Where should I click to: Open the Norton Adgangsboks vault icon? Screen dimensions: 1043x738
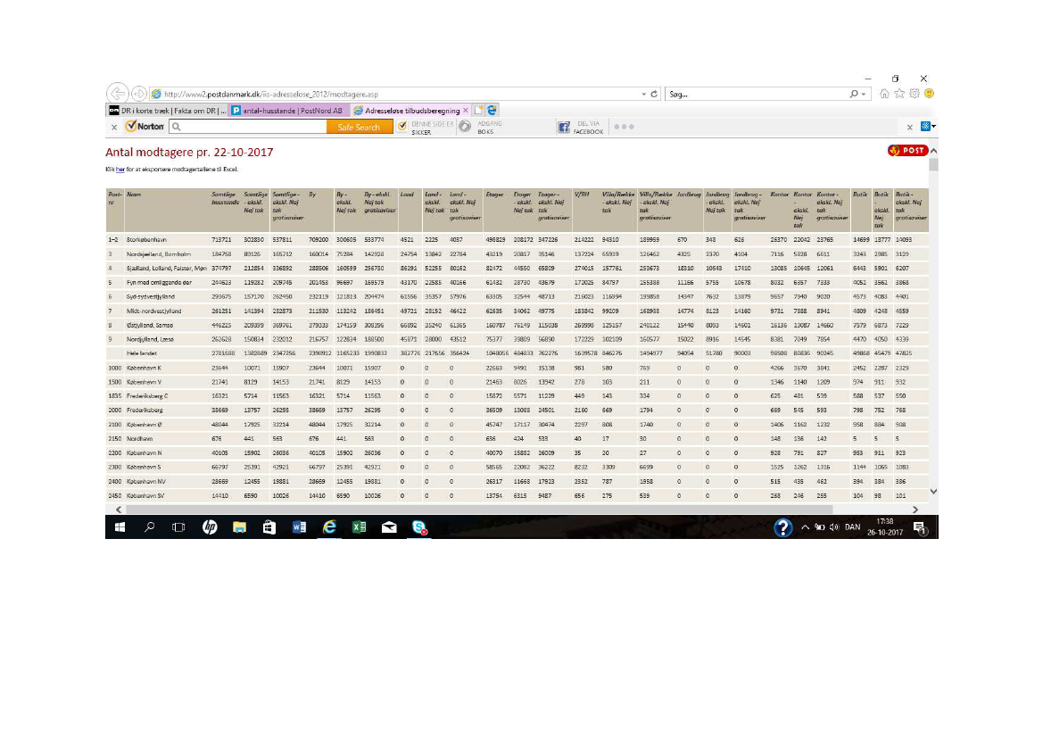pos(464,127)
